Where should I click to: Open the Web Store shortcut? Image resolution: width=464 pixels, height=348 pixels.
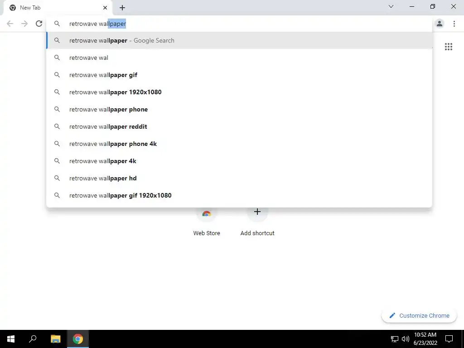[x=207, y=222]
